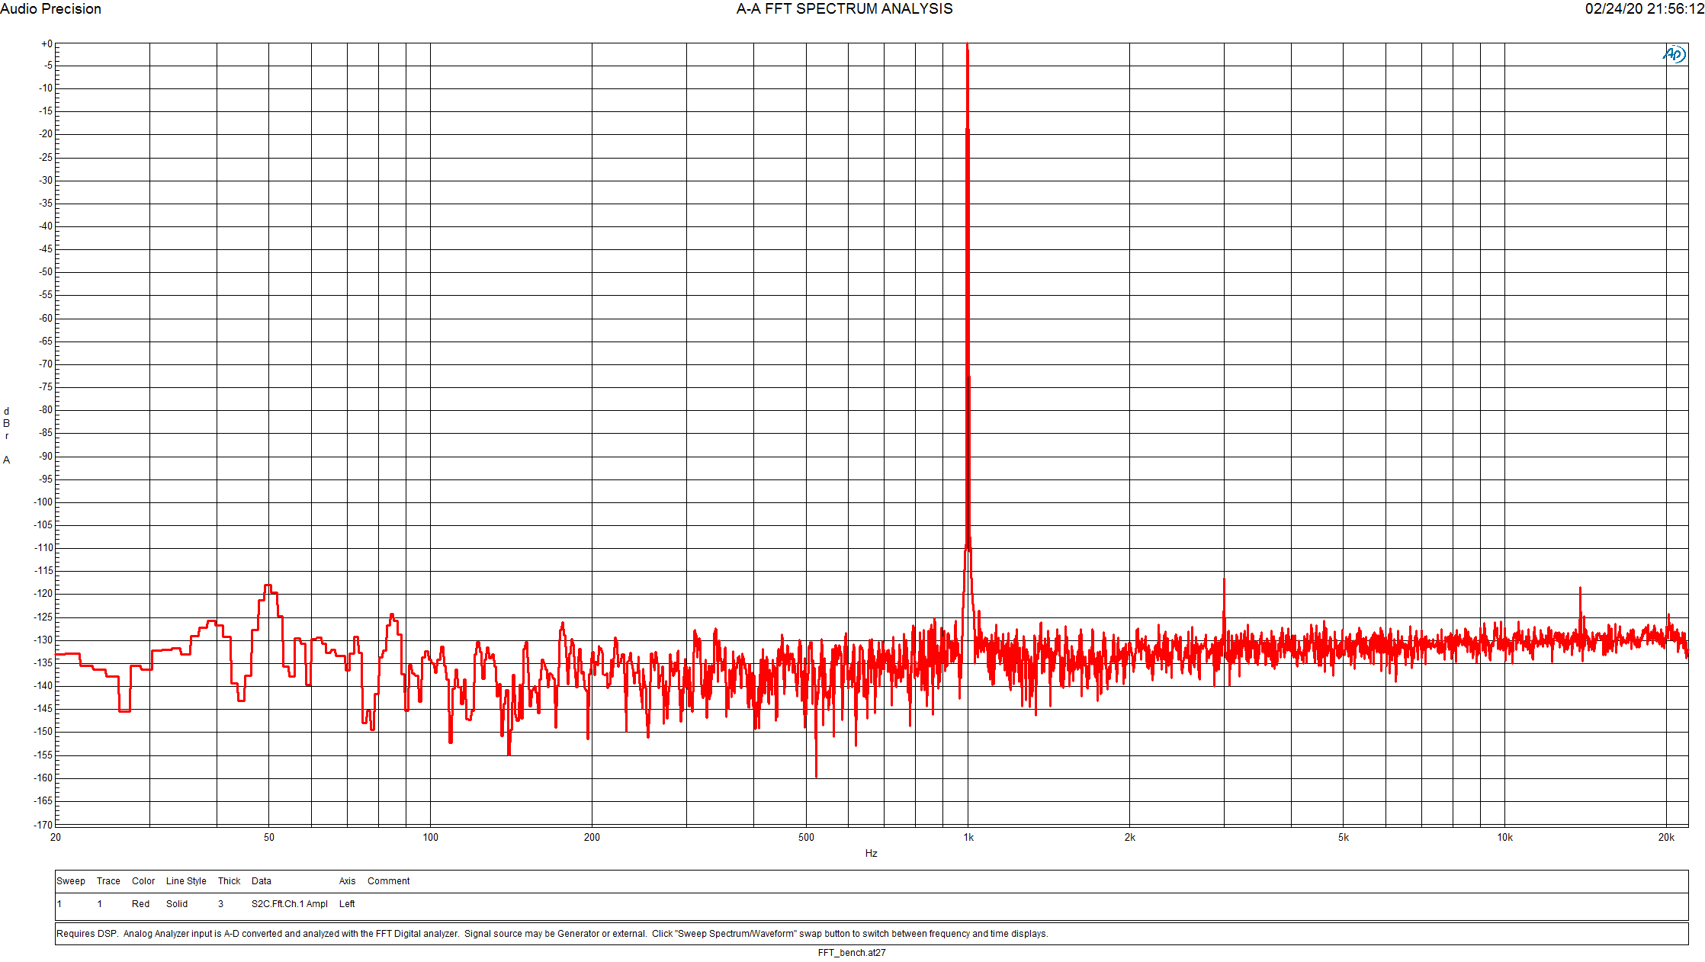Click the 'Axis' column header
The image size is (1705, 962).
pyautogui.click(x=347, y=880)
